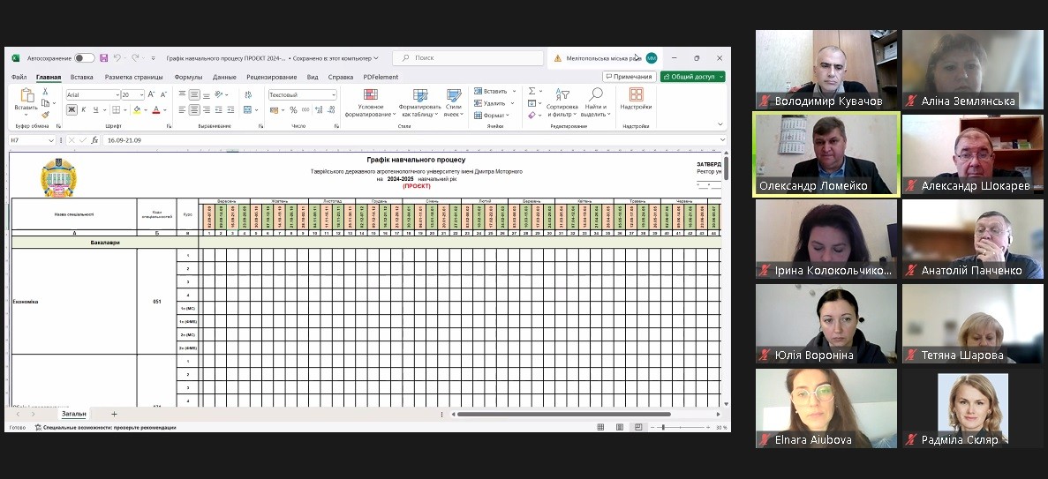Toggle Underline (Ч) formatting

pos(96,109)
